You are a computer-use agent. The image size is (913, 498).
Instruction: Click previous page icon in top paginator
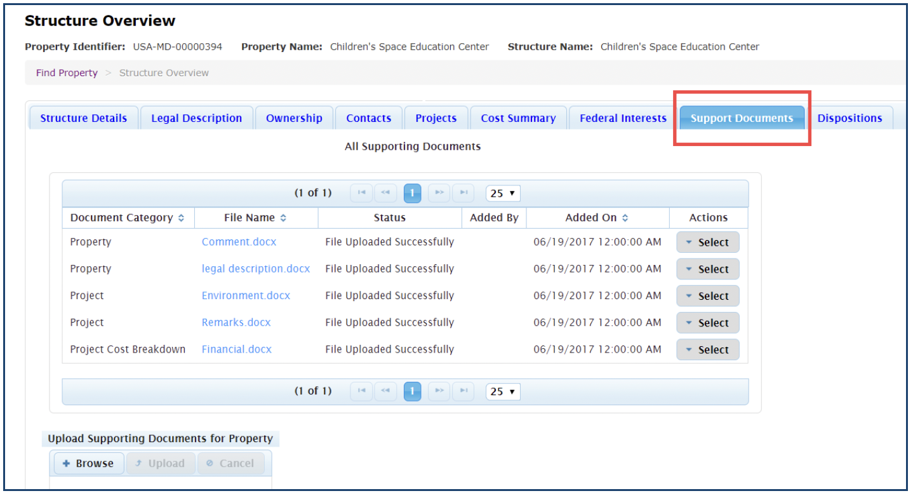(x=385, y=193)
